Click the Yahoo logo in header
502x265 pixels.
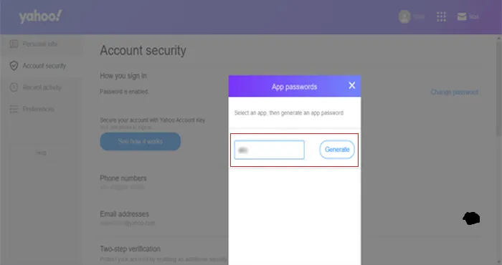[40, 16]
